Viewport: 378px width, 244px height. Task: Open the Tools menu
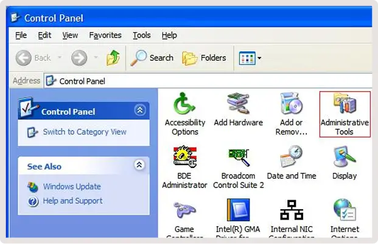point(142,35)
